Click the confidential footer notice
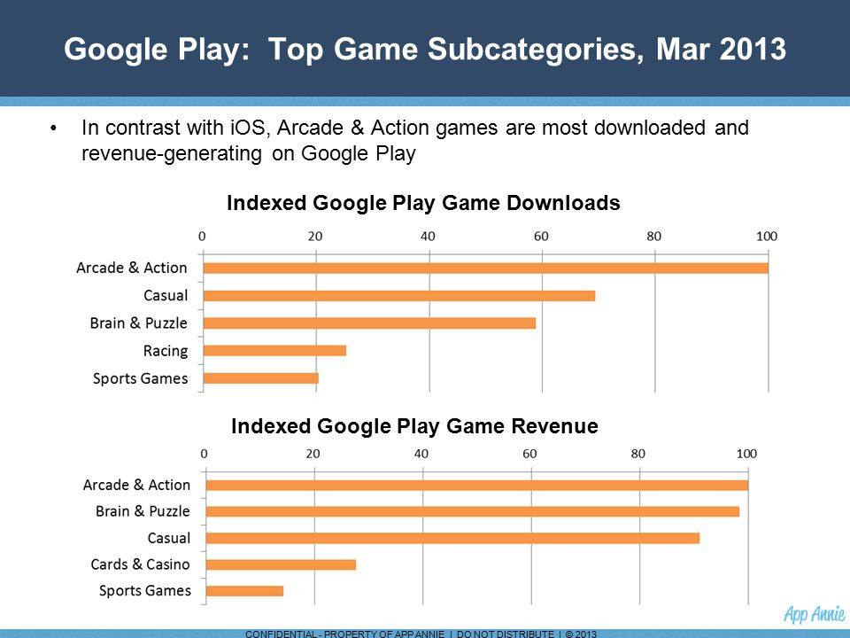 click(x=421, y=634)
